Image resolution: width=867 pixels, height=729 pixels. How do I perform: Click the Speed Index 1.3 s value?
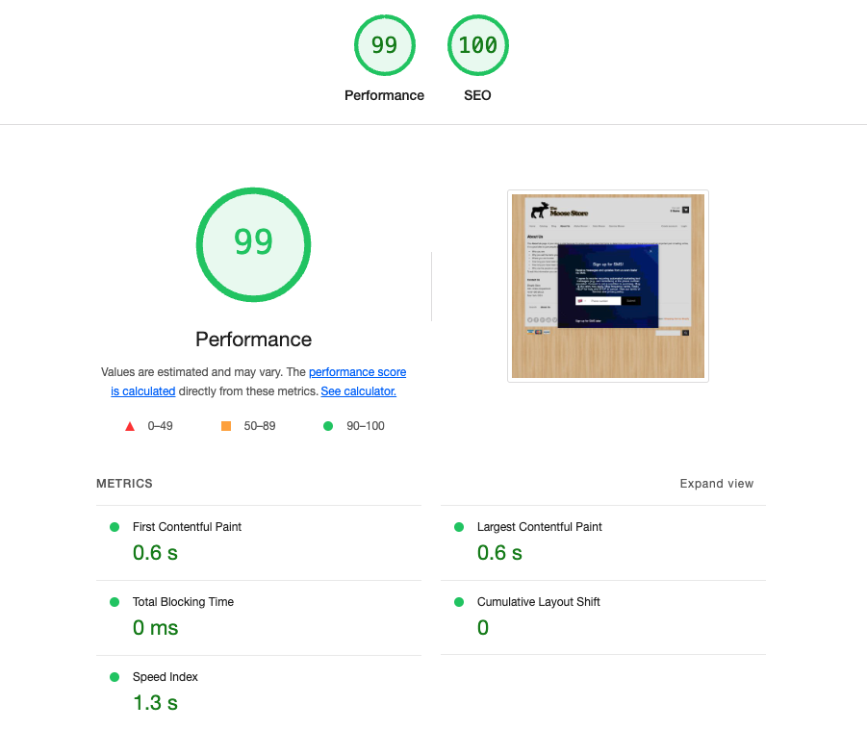[x=155, y=703]
